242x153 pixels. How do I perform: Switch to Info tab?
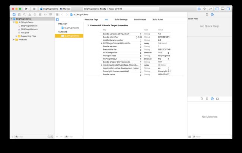(x=106, y=20)
